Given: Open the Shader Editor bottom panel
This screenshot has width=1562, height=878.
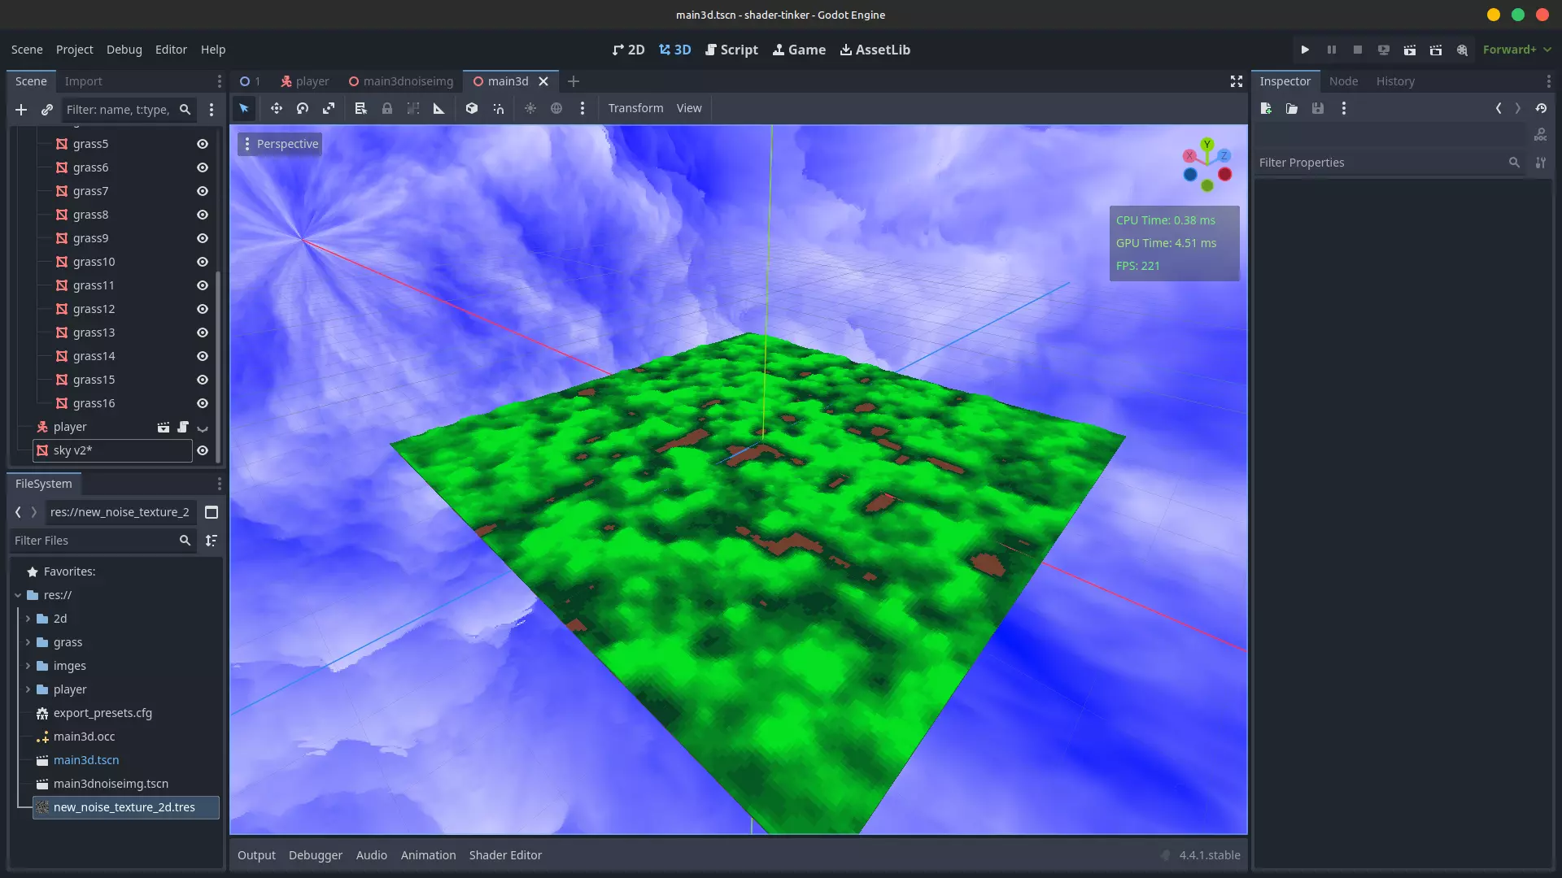Looking at the screenshot, I should coord(505,855).
